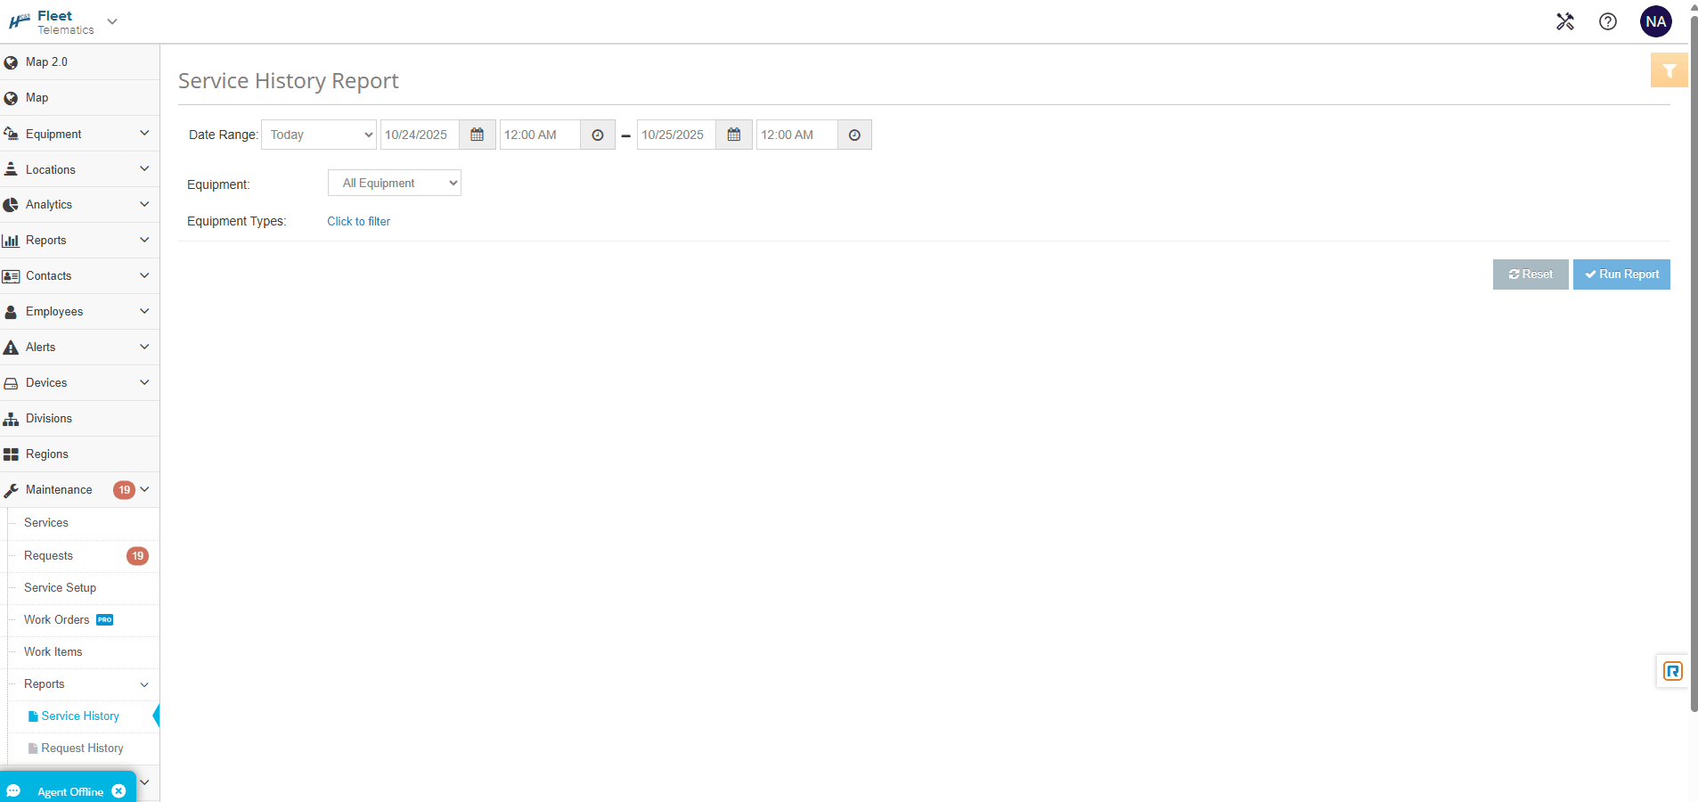This screenshot has width=1698, height=802.
Task: Collapse the Maintenance sidebar section
Action: click(x=80, y=490)
